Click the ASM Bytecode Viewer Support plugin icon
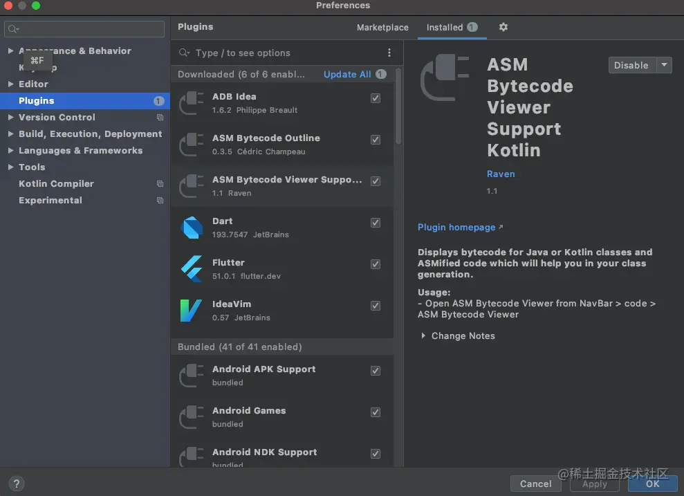Viewport: 684px width, 496px height. 192,186
